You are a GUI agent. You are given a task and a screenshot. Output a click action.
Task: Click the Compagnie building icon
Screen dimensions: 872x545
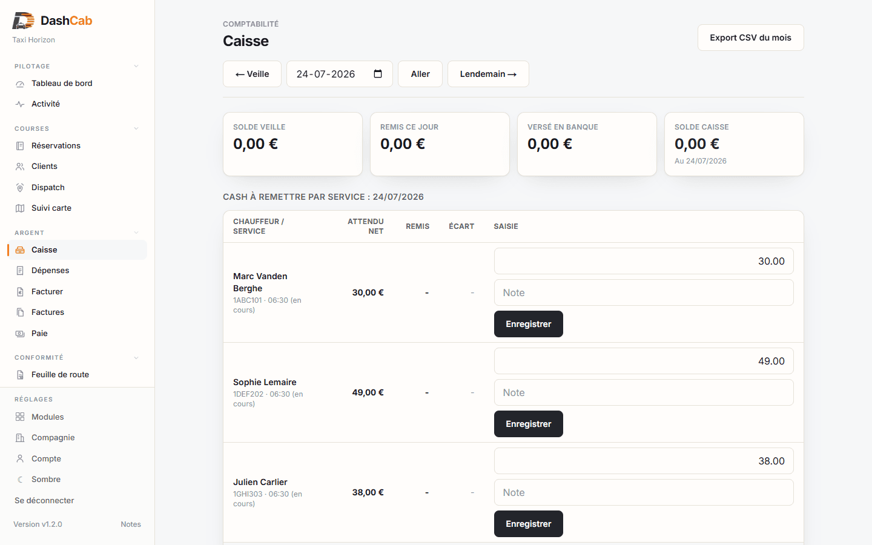(x=20, y=438)
